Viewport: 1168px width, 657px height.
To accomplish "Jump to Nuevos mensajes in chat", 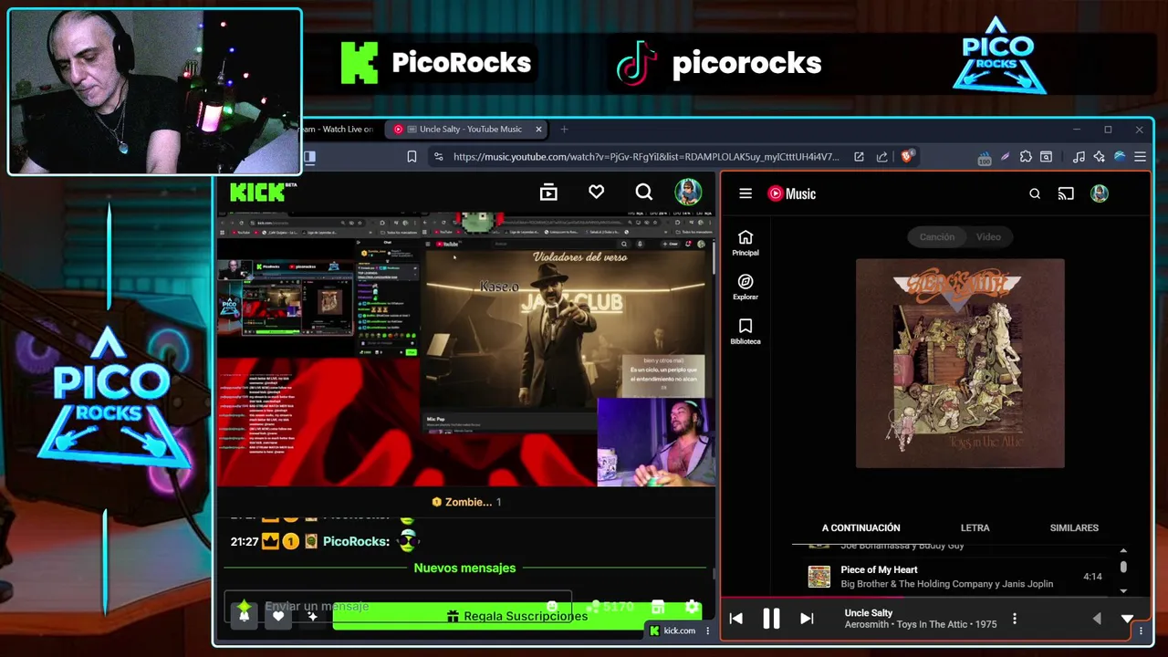I will pos(464,568).
